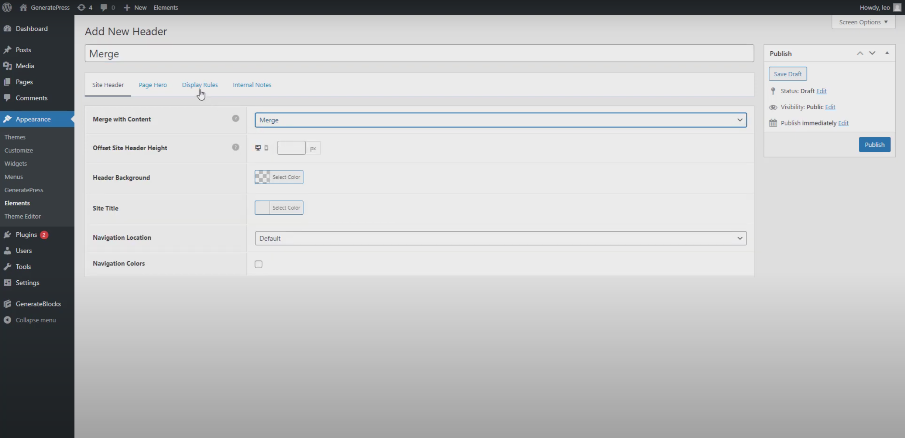This screenshot has width=905, height=438.
Task: Switch to the Page Hero tab
Action: click(x=153, y=85)
